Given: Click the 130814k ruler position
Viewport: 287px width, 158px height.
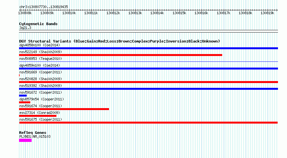Looking at the screenshot, I should (157, 13).
